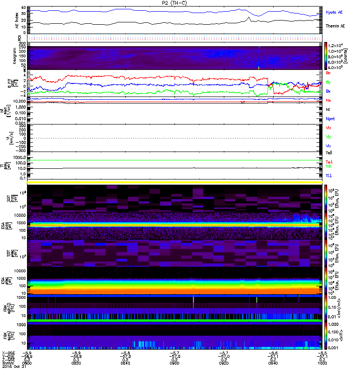This screenshot has height=373, width=349.
Task: Click the 1000 time axis label
Action: [x=322, y=363]
